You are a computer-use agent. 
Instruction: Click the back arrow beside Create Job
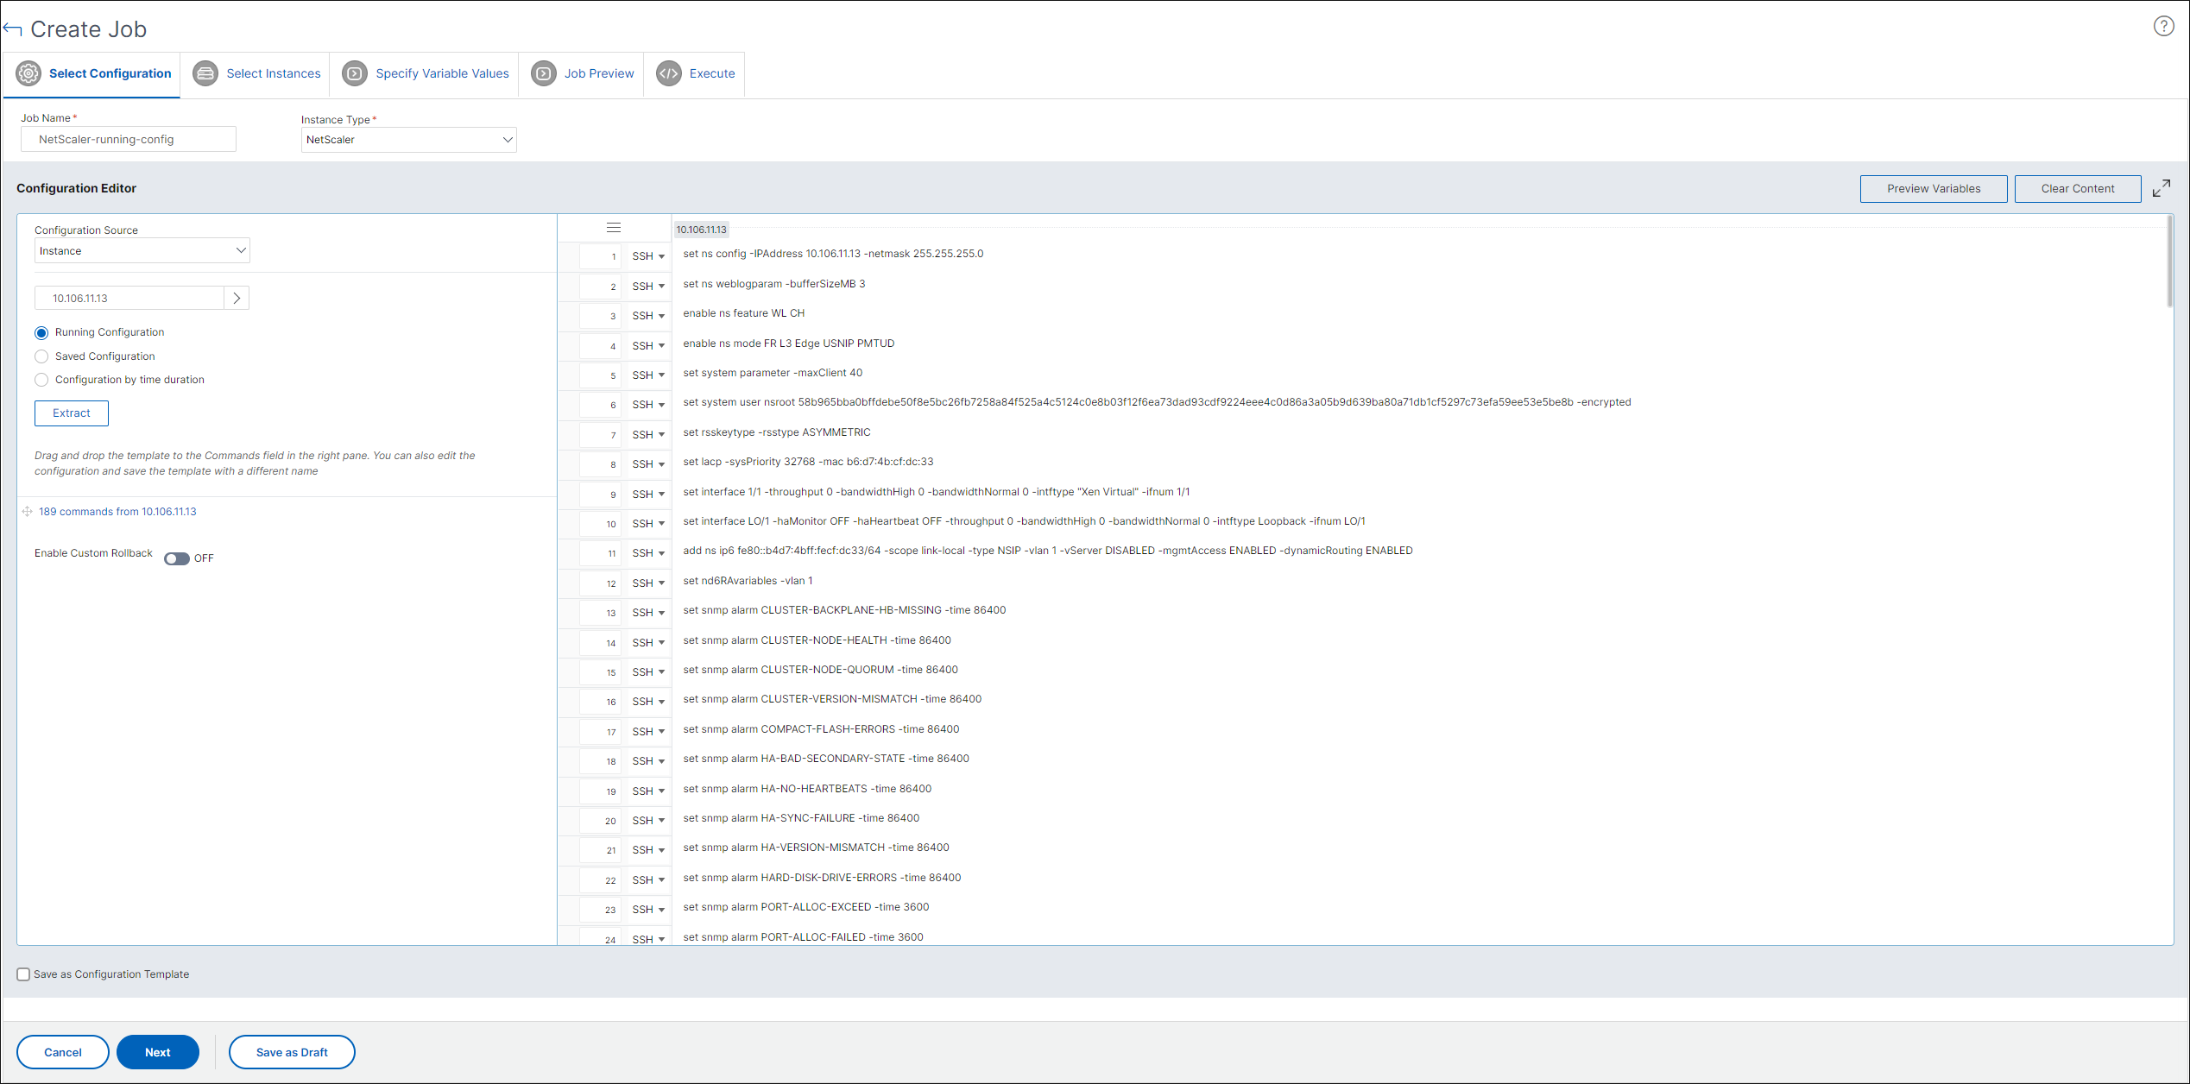pos(12,29)
